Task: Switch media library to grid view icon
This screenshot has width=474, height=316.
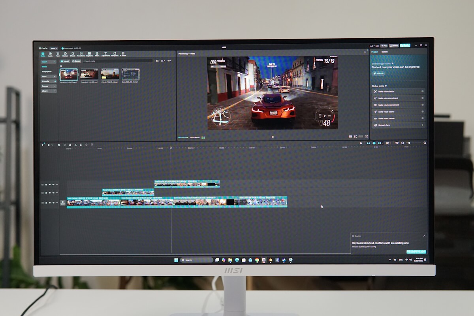Action: [x=157, y=61]
